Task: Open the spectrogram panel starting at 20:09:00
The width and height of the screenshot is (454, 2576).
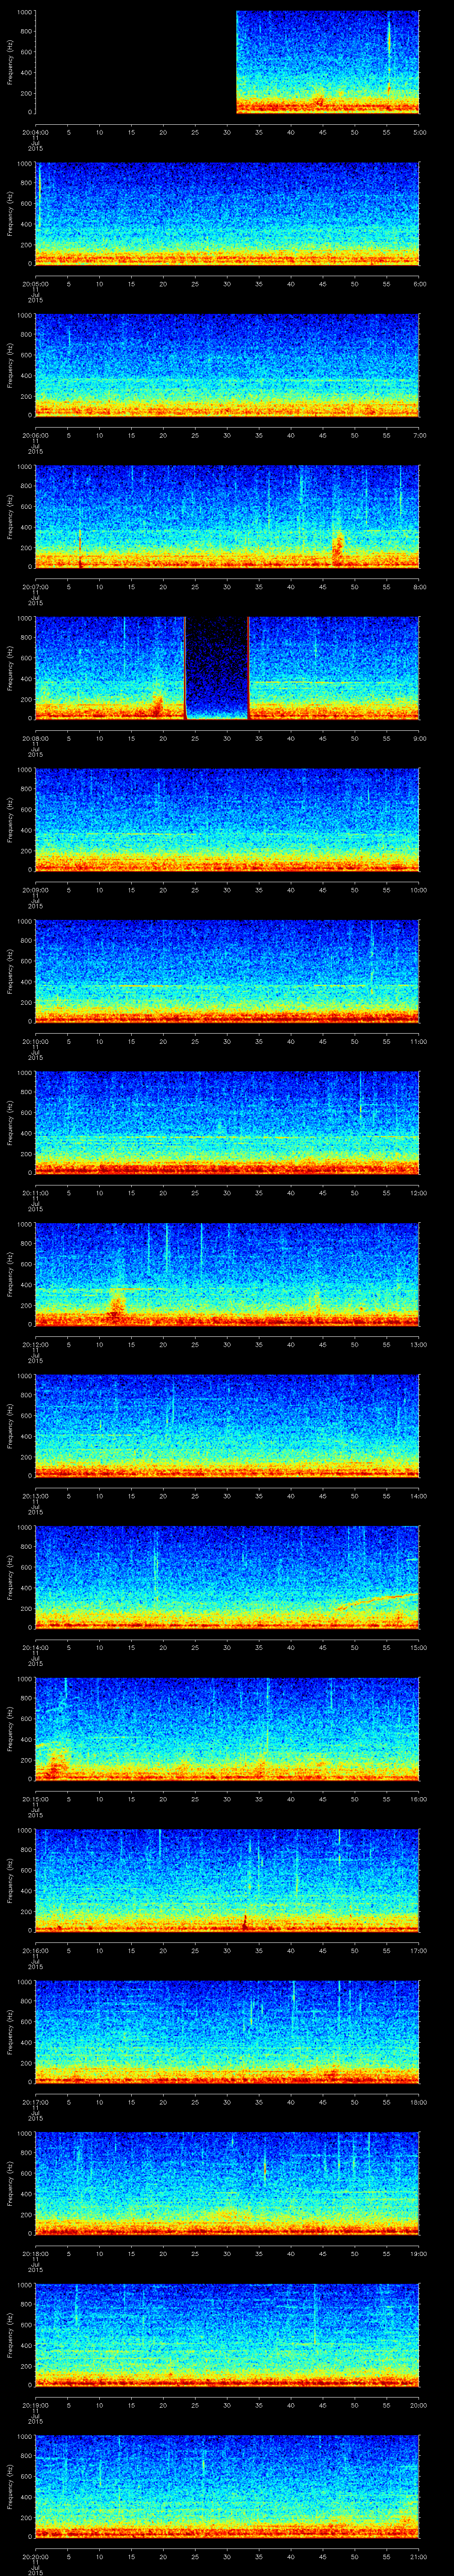Action: 227,819
